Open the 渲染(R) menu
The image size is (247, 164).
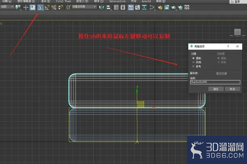coord(46,1)
